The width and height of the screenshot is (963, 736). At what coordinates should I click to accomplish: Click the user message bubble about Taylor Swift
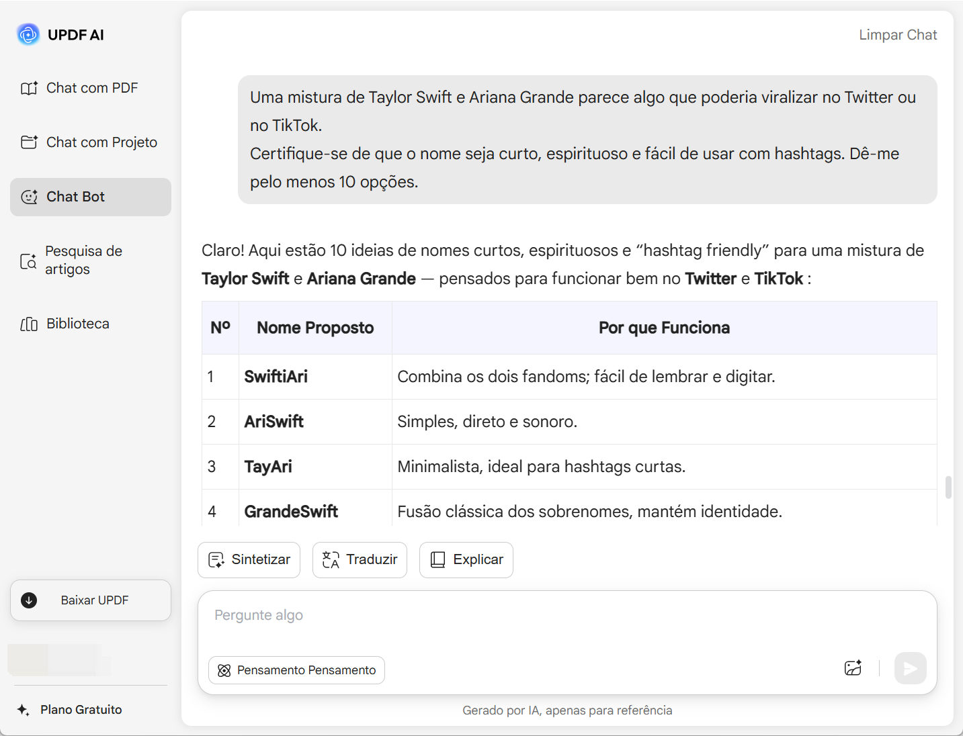point(587,140)
